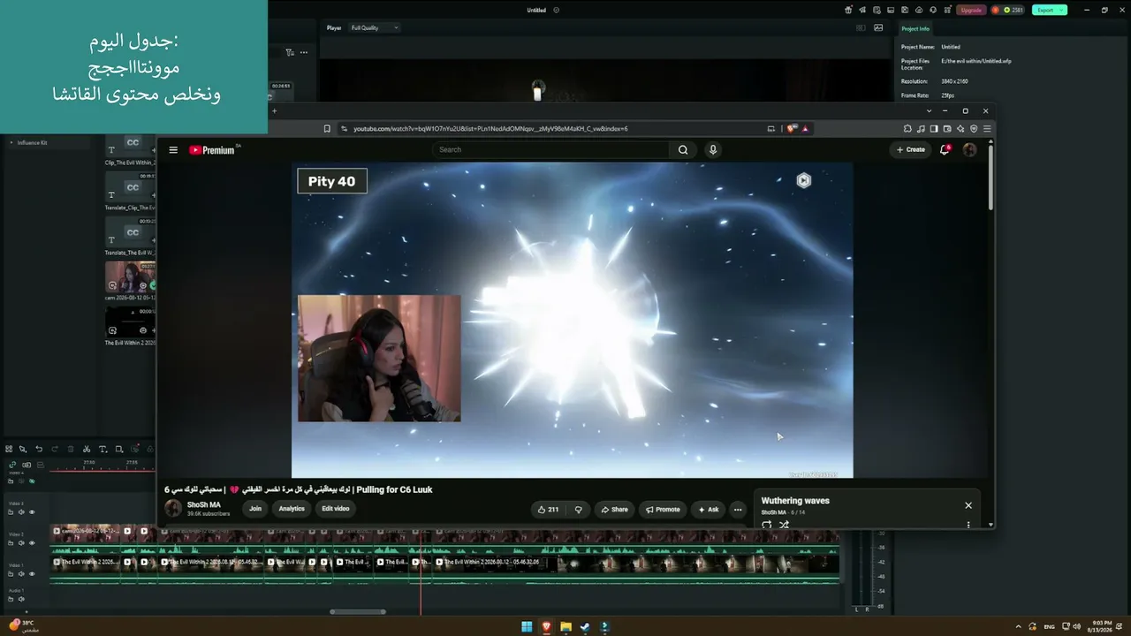The width and height of the screenshot is (1131, 636).
Task: Click the Ask button under the video
Action: coord(709,510)
